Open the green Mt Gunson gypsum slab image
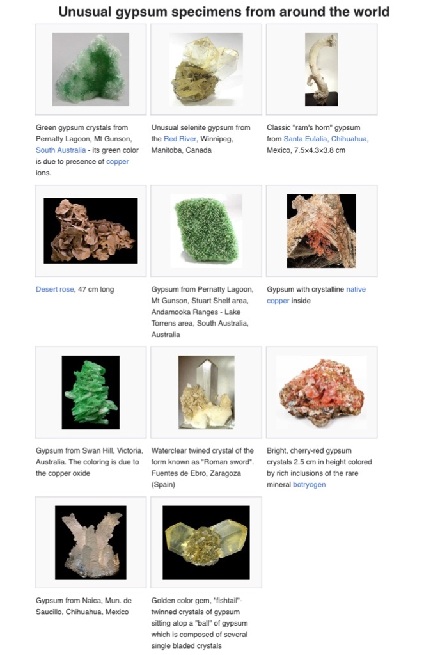 pos(206,230)
